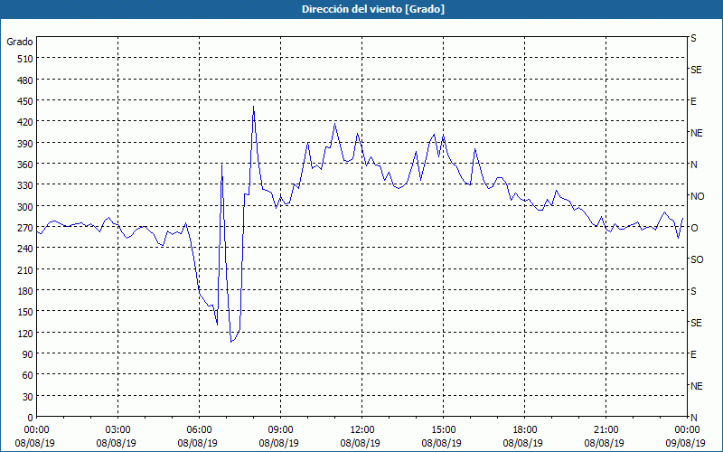Select the 510 value on the degree axis
This screenshot has height=452, width=723.
(25, 59)
